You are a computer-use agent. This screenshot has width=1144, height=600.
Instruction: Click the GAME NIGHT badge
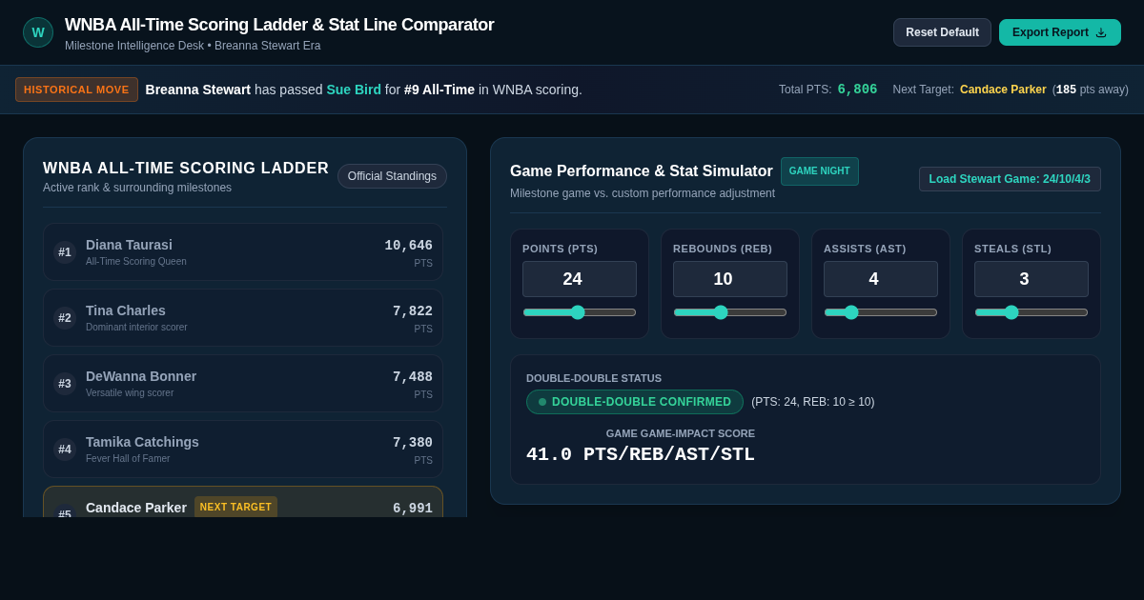820,171
